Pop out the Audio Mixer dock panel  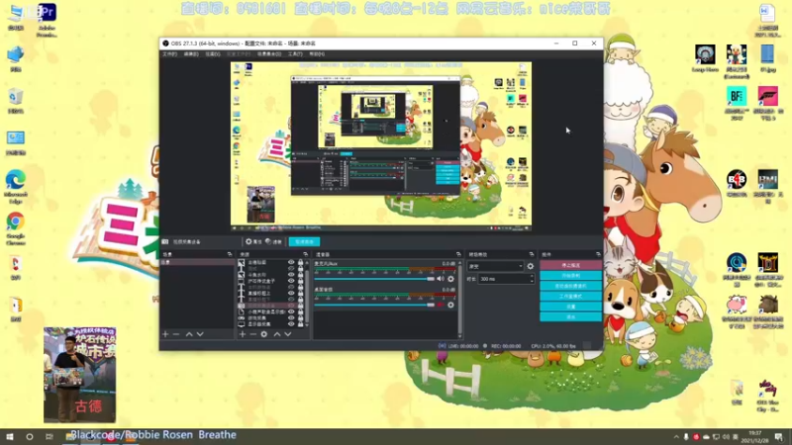[458, 254]
